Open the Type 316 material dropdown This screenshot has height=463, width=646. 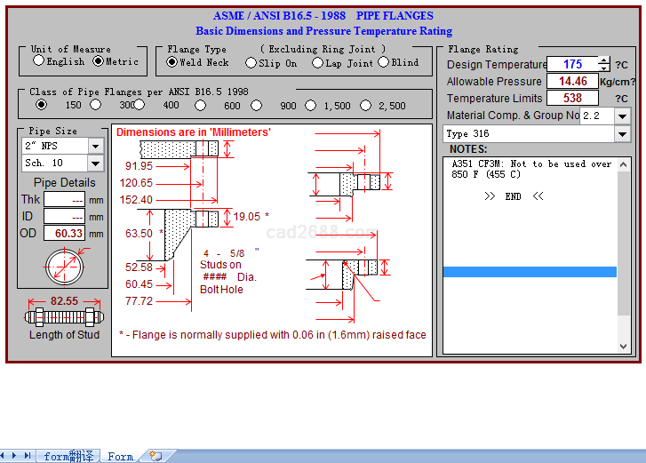[x=623, y=134]
